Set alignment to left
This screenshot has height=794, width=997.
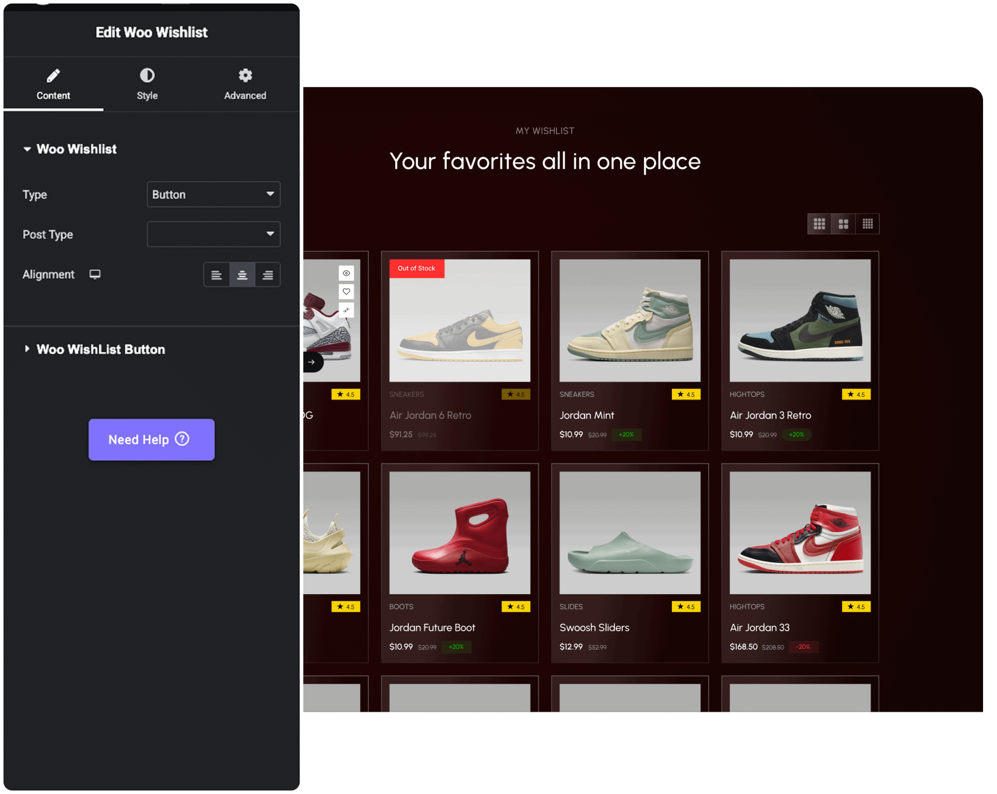[216, 275]
